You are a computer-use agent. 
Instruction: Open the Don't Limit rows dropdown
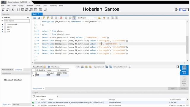(x=87, y=18)
